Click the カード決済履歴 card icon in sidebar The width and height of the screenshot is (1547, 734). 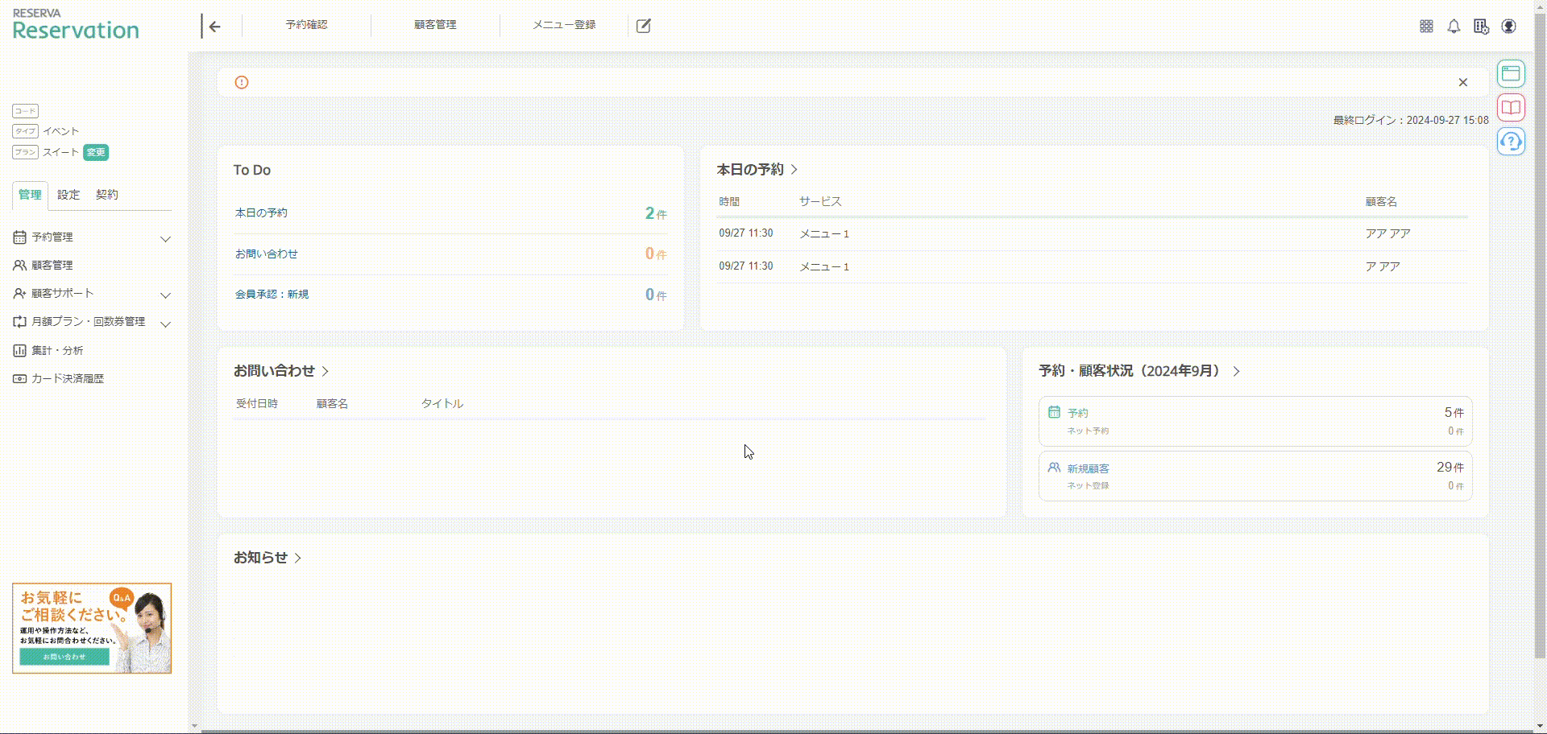[19, 379]
